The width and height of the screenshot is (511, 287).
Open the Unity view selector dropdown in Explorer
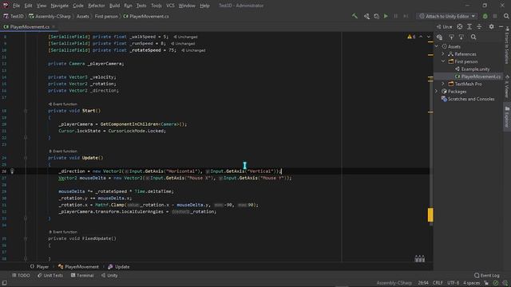445,26
